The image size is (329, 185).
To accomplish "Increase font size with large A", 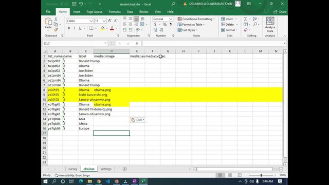I will pyautogui.click(x=109, y=21).
